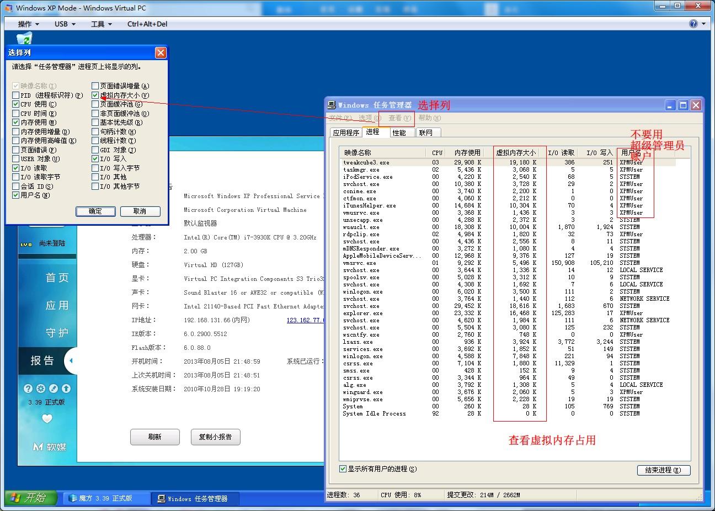The height and width of the screenshot is (511, 715).
Task: Sort processes by 映像名称 column header
Action: pyautogui.click(x=383, y=152)
